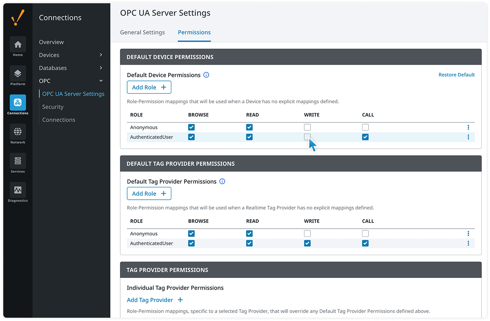This screenshot has width=490, height=321.
Task: Switch to the General Settings tab
Action: point(142,32)
